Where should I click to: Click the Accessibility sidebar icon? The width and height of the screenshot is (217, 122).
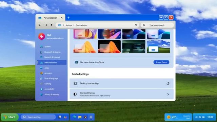coord(41,89)
